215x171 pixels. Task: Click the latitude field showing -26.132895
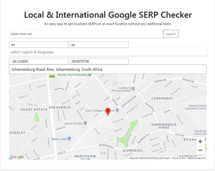pos(39,61)
